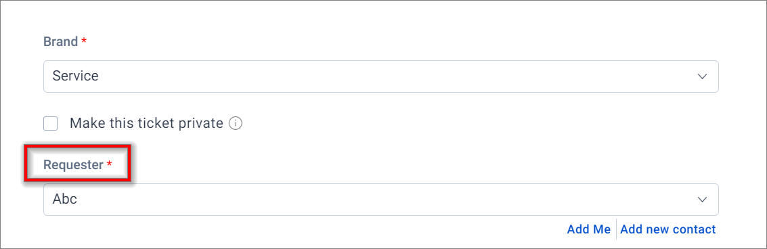This screenshot has height=249, width=767.
Task: Expand the Brand dropdown chevron arrow
Action: tap(703, 76)
